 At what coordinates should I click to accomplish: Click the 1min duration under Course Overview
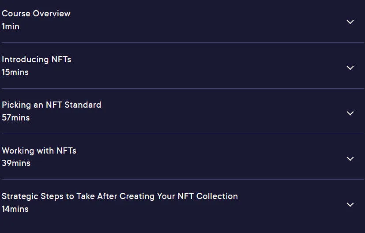point(11,26)
